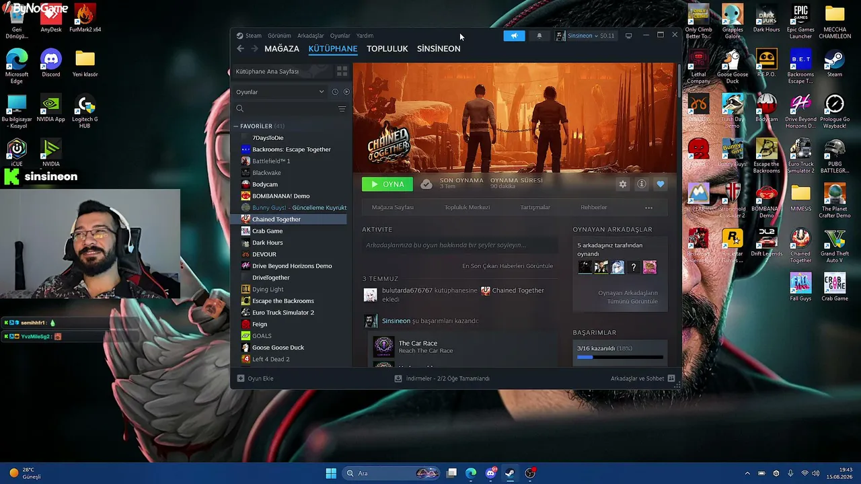Open the Arkadaşlar menu
The image size is (861, 484).
(x=311, y=36)
